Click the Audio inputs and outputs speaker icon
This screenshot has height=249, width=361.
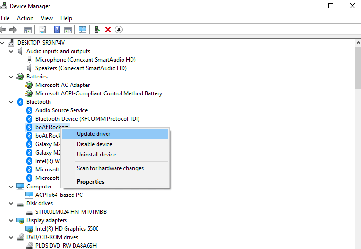click(x=20, y=51)
